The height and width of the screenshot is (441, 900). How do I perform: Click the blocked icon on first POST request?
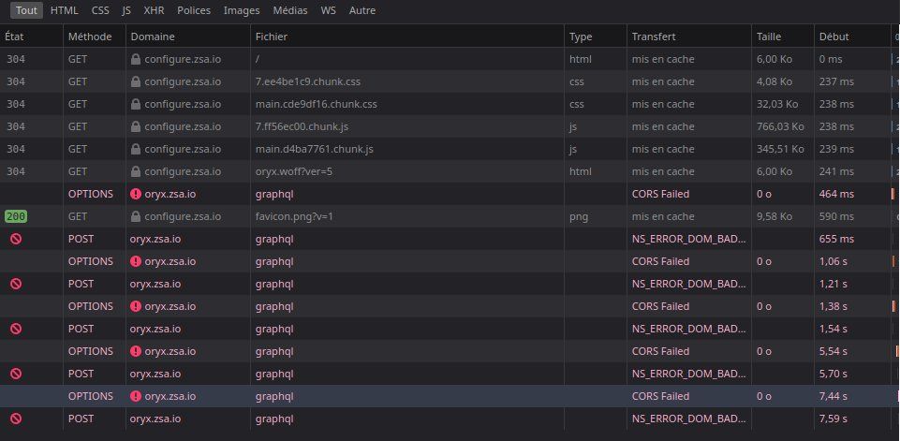[x=16, y=239]
